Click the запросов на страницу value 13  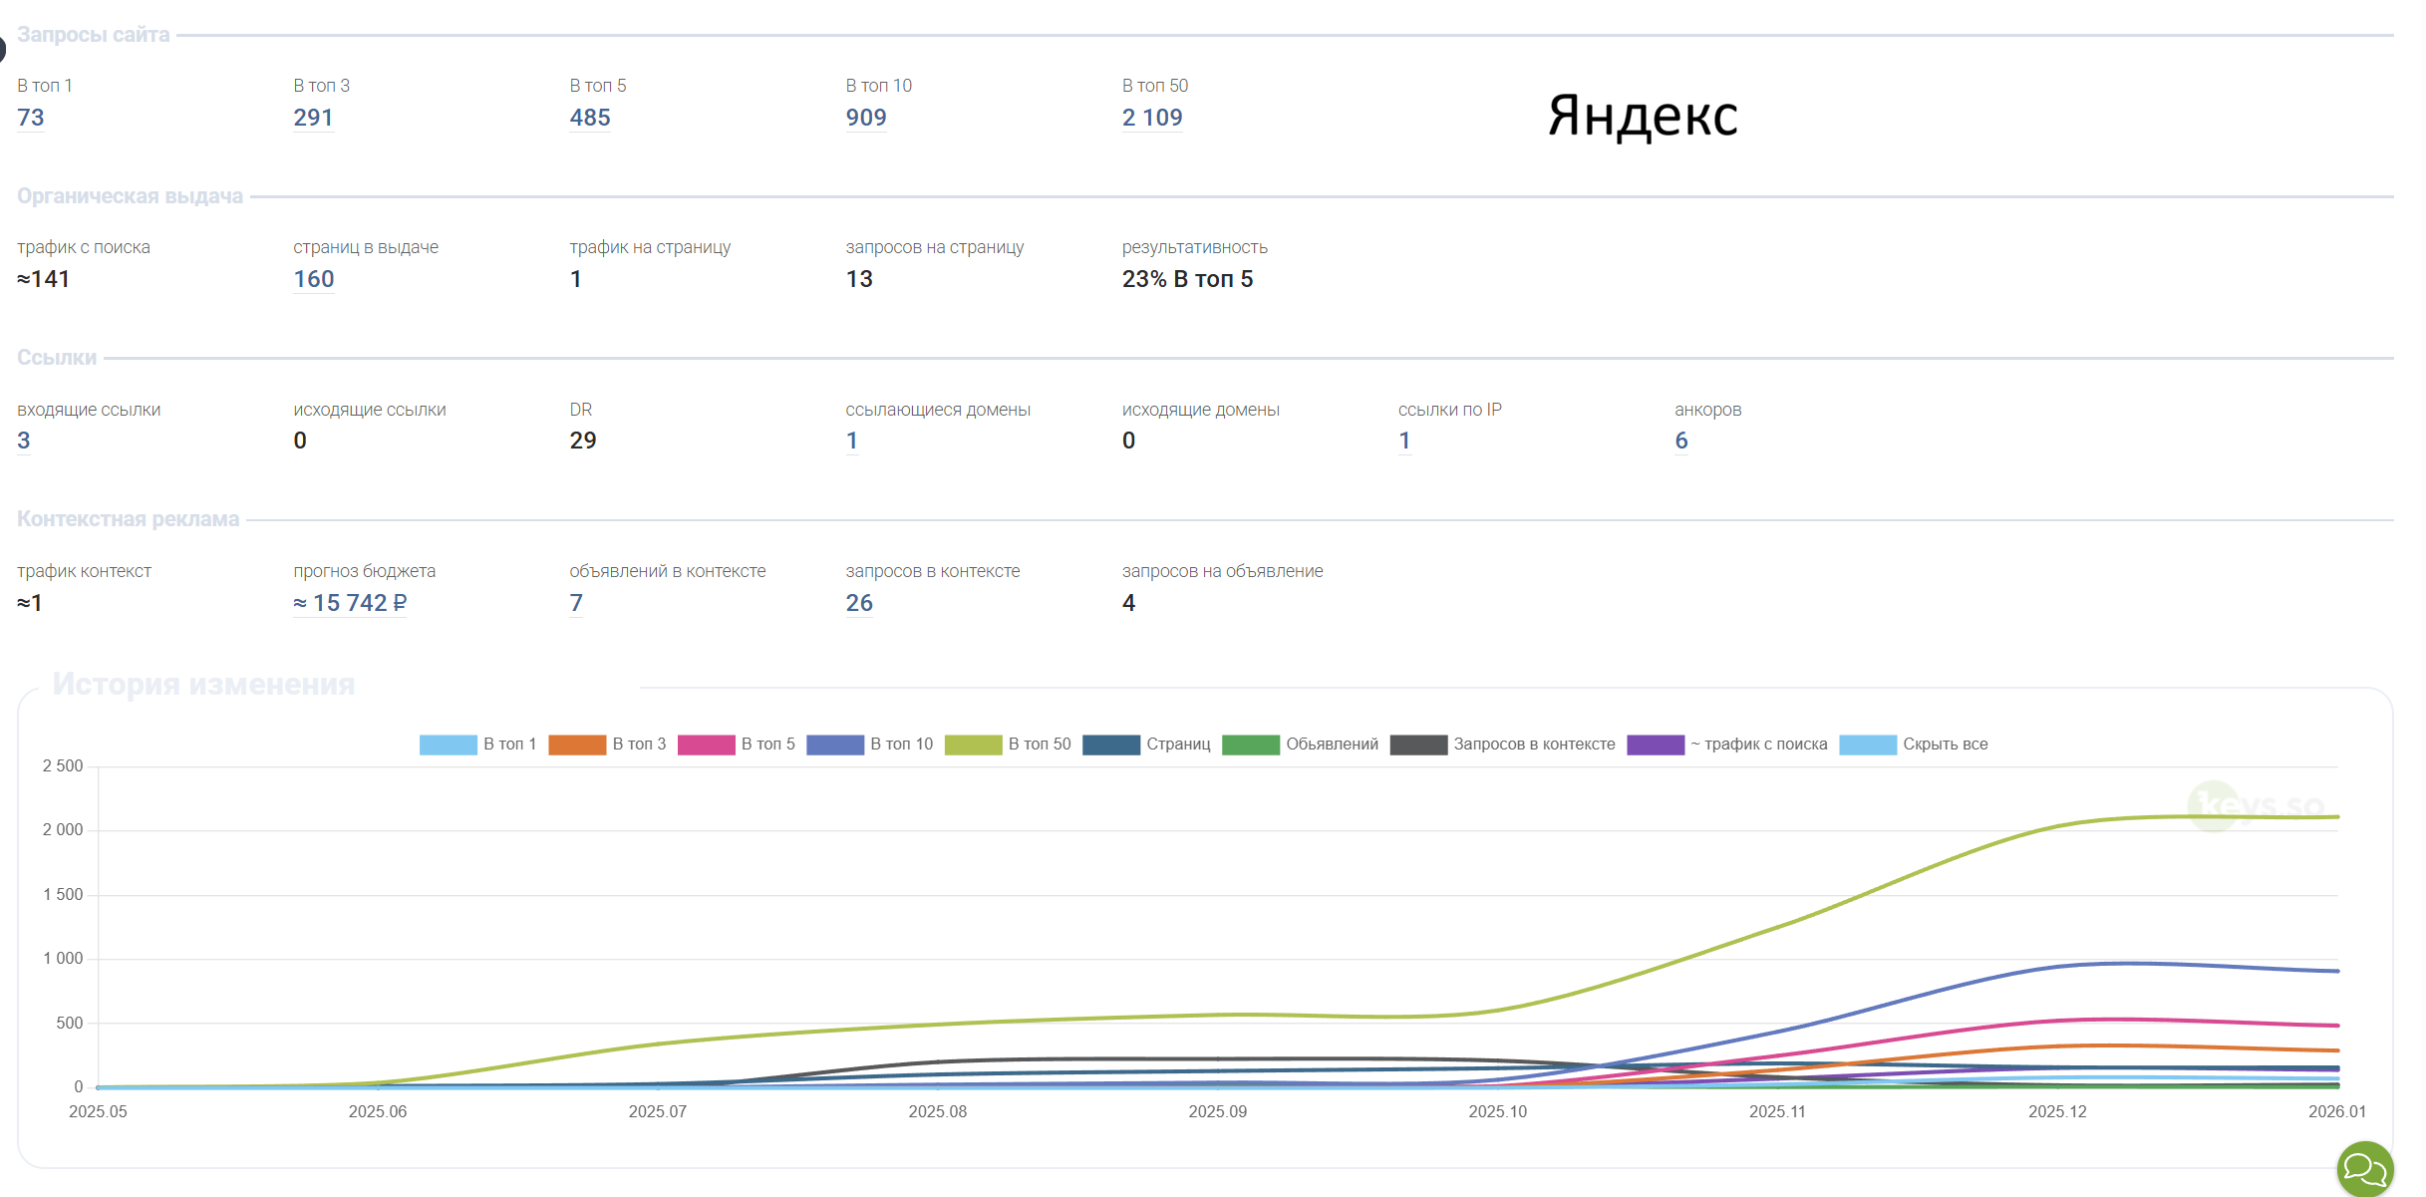859,279
